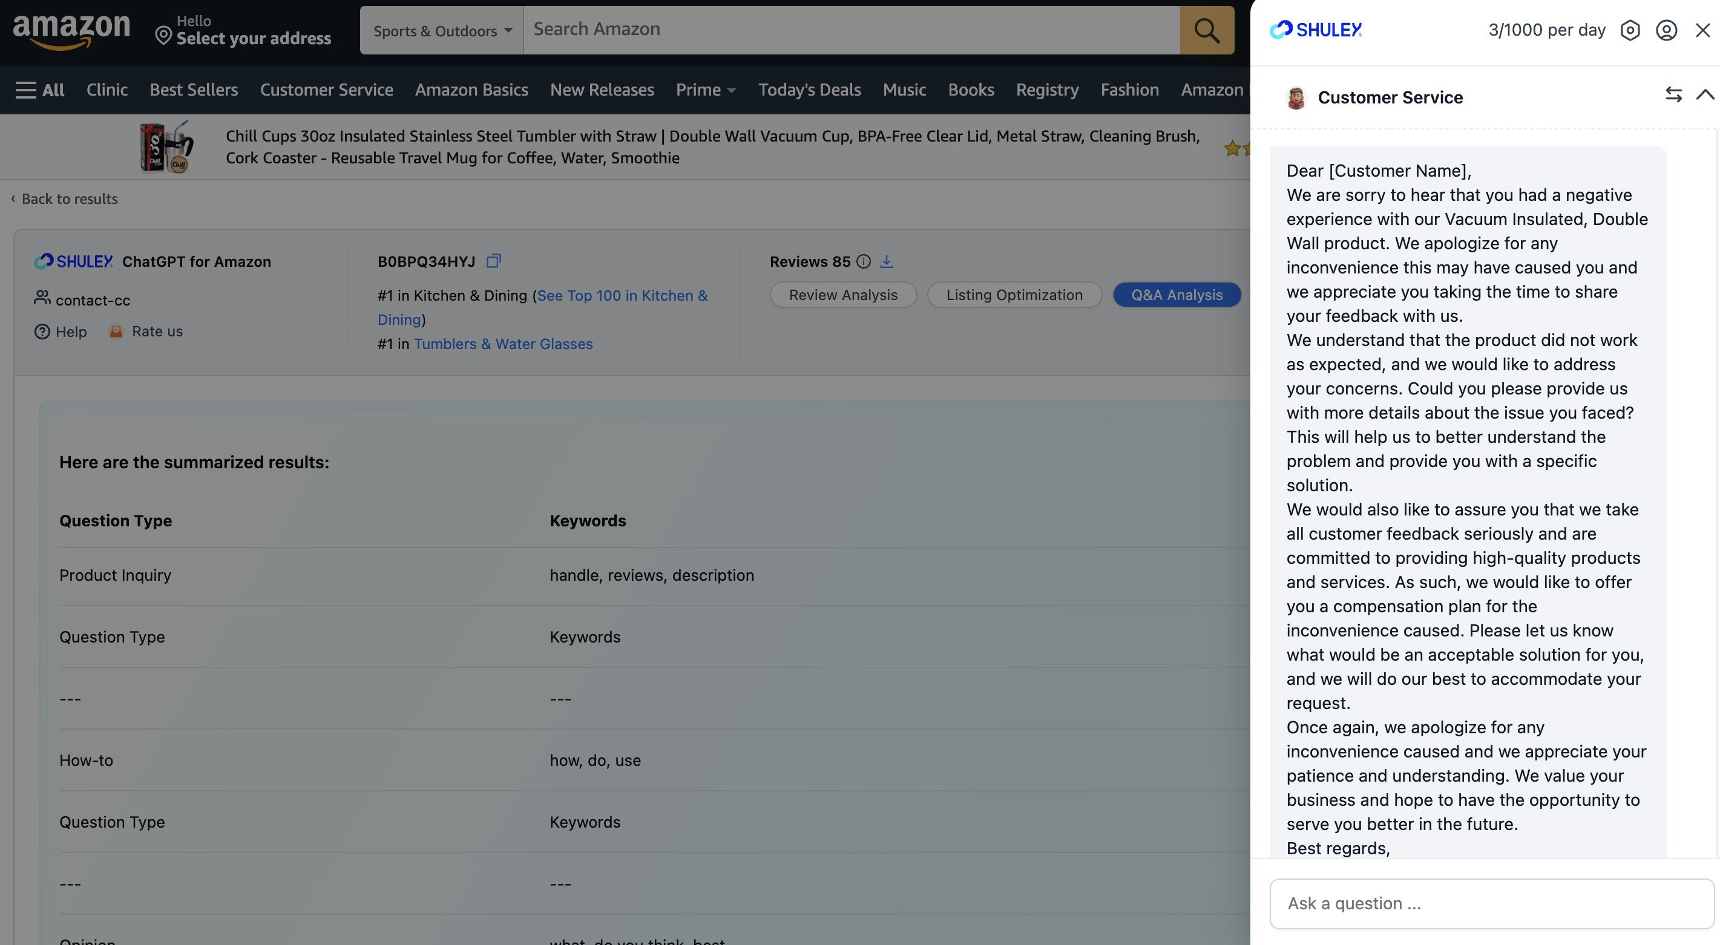Click the '3/1000 per day' usage text

(x=1546, y=30)
